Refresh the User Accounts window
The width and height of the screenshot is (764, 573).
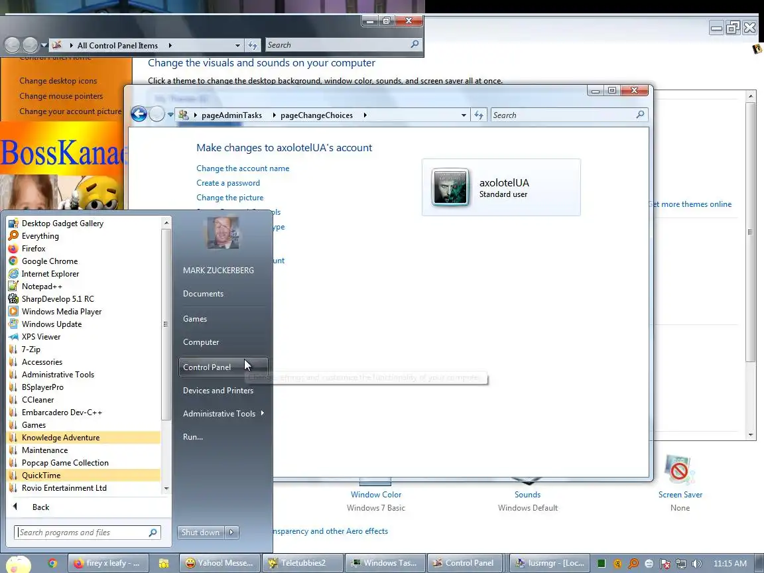click(478, 115)
